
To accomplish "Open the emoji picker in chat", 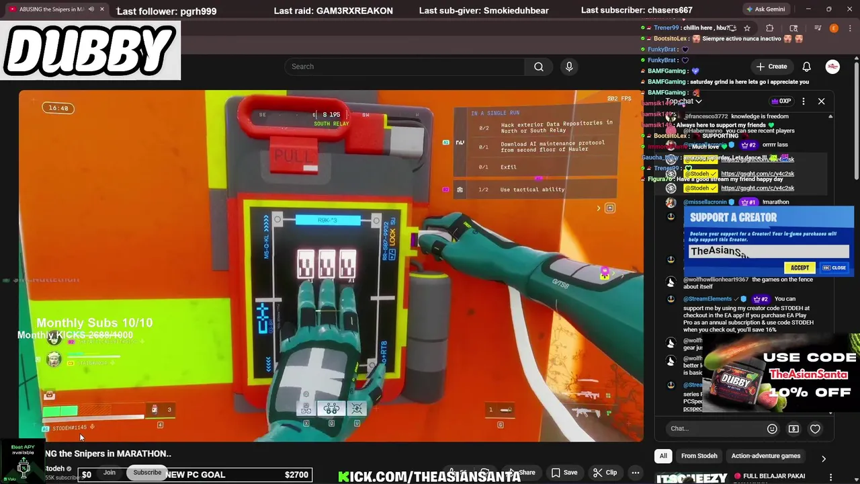I will 772,429.
